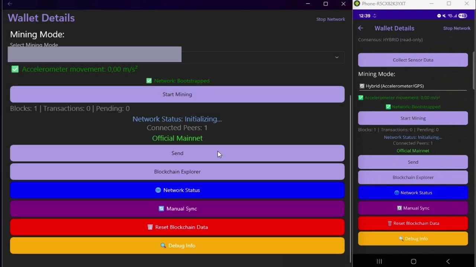Click Stop Network in desktop window

pyautogui.click(x=331, y=19)
